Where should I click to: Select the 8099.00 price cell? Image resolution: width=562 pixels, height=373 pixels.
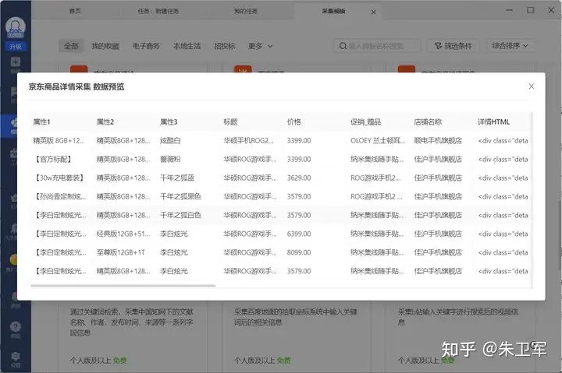[x=299, y=252]
